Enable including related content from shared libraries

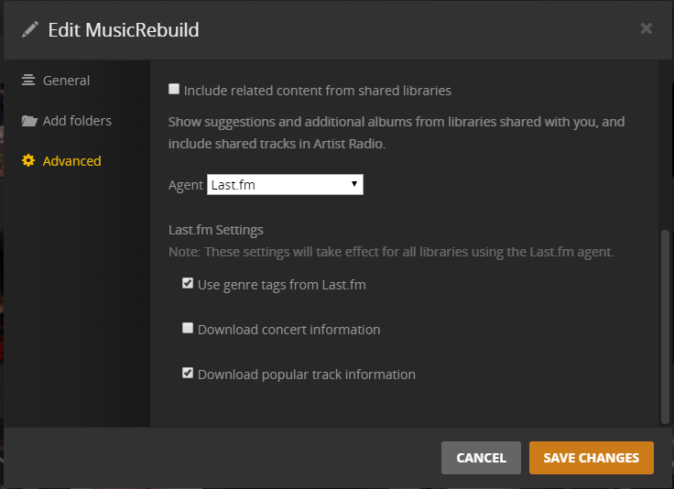(x=174, y=90)
